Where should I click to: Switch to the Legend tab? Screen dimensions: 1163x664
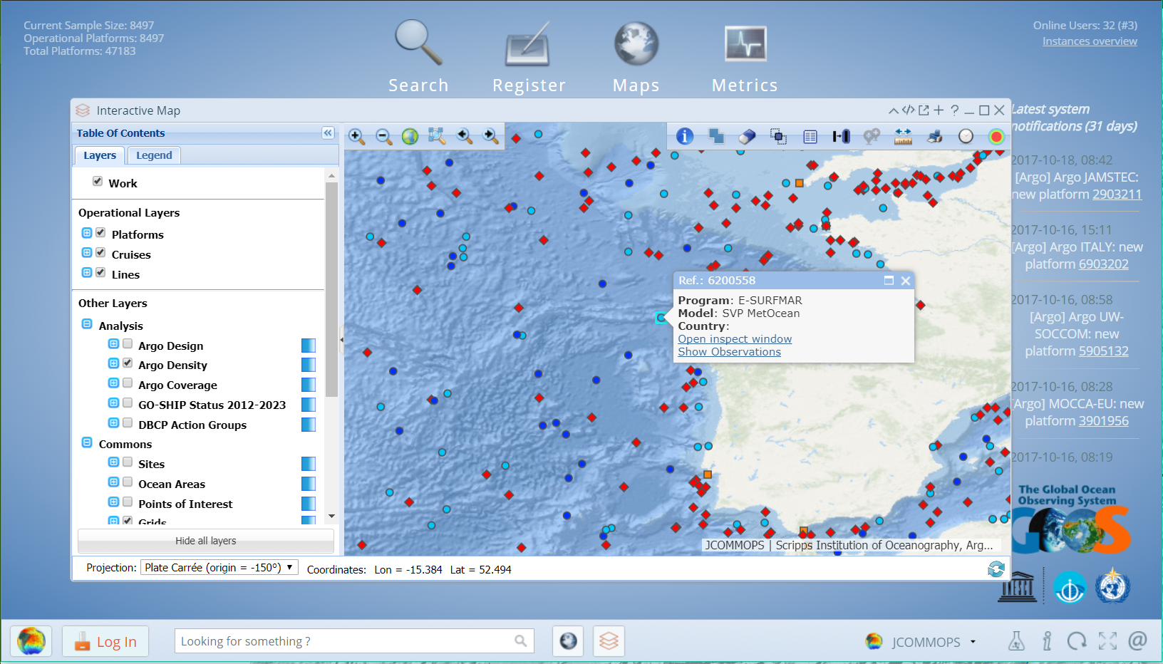[154, 155]
